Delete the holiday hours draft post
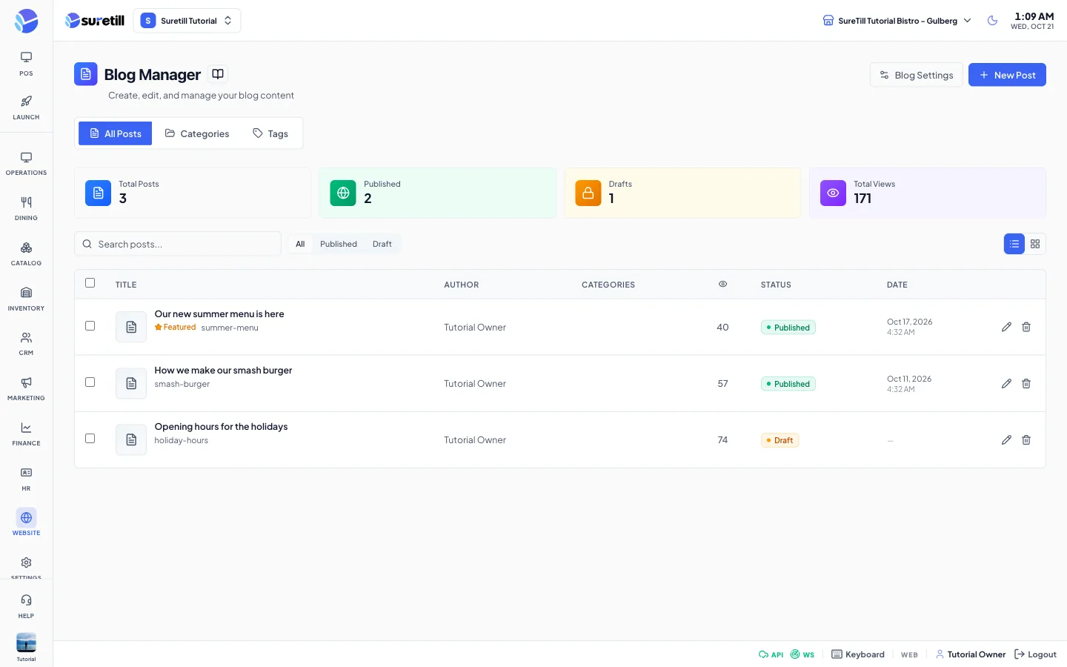 click(x=1026, y=439)
